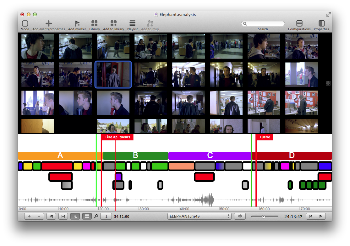Image resolution: width=350 pixels, height=246 pixels.
Task: Toggle the follow playhead button
Action: (x=75, y=216)
